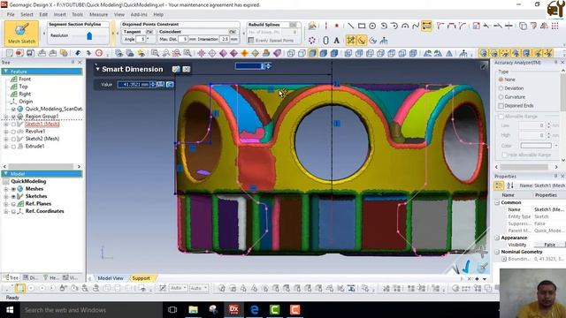Collapse the Appearance properties section
Viewport: 566px width, 318px height.
click(497, 238)
